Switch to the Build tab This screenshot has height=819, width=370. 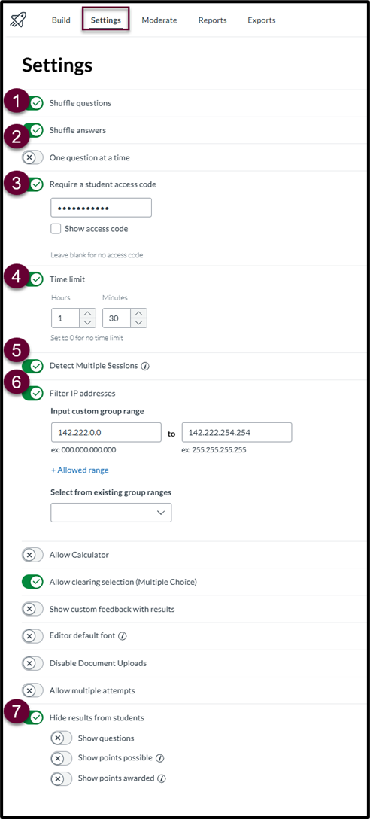(61, 20)
